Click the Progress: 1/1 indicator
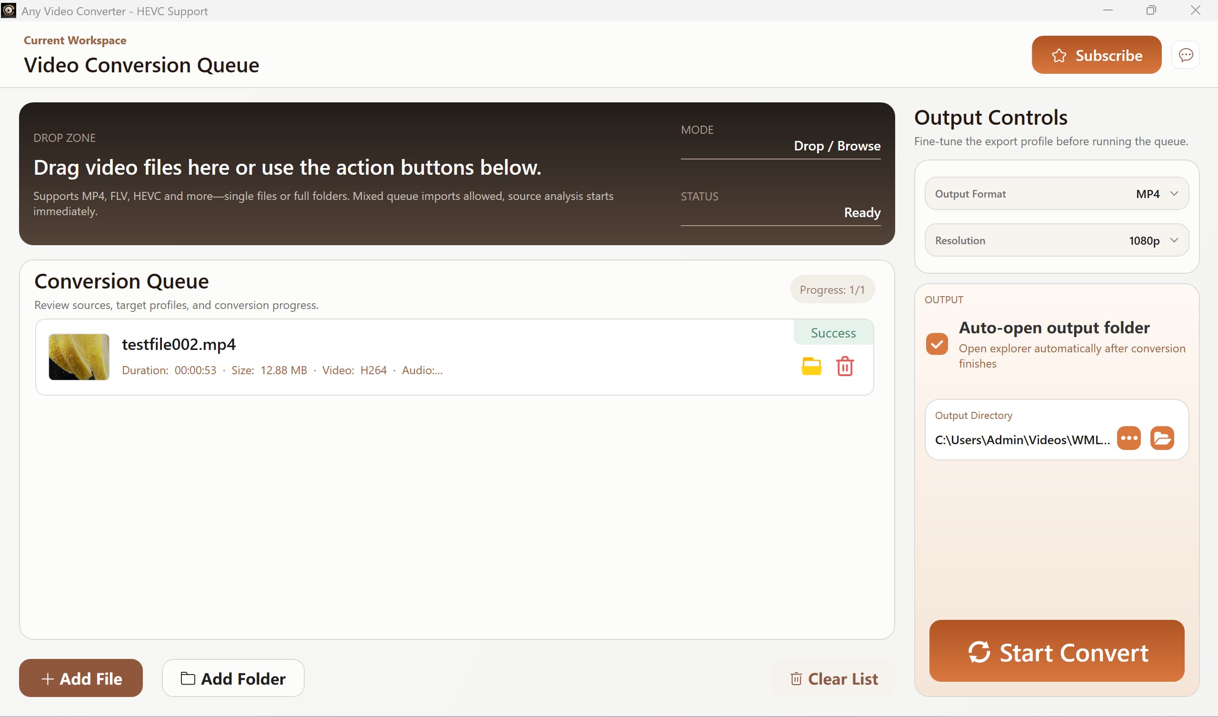Image resolution: width=1218 pixels, height=717 pixels. [x=832, y=289]
